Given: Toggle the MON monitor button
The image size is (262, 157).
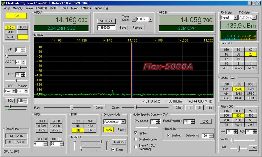Looking at the screenshot, I should 10,27.
